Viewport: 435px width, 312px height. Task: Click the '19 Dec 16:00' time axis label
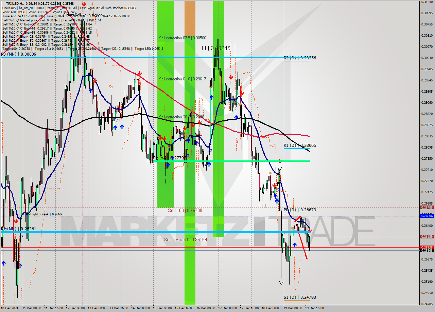point(315,308)
